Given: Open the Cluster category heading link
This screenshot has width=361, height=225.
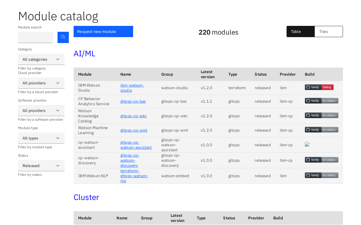Looking at the screenshot, I should point(86,197).
